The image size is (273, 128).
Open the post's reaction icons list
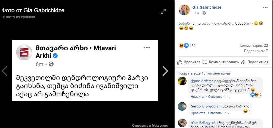(x=184, y=45)
